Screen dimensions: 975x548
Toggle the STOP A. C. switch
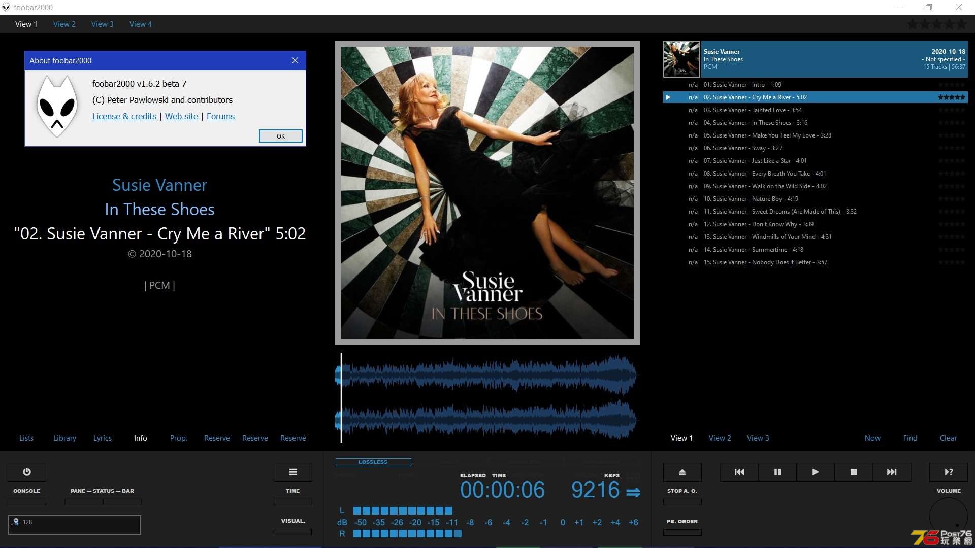click(x=682, y=502)
